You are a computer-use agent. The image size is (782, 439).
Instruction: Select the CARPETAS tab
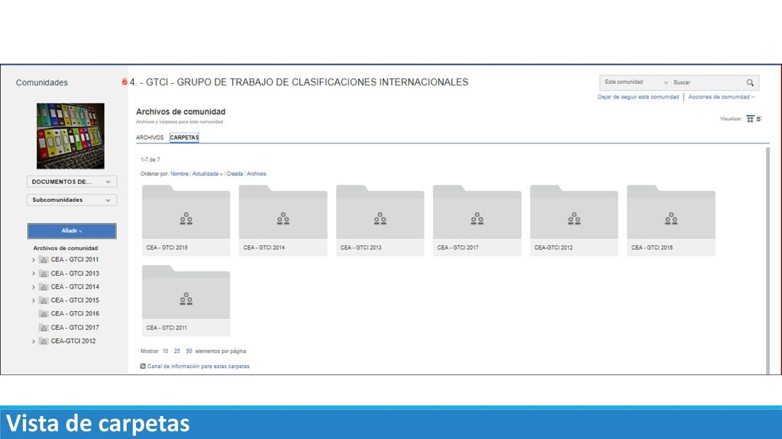(184, 138)
